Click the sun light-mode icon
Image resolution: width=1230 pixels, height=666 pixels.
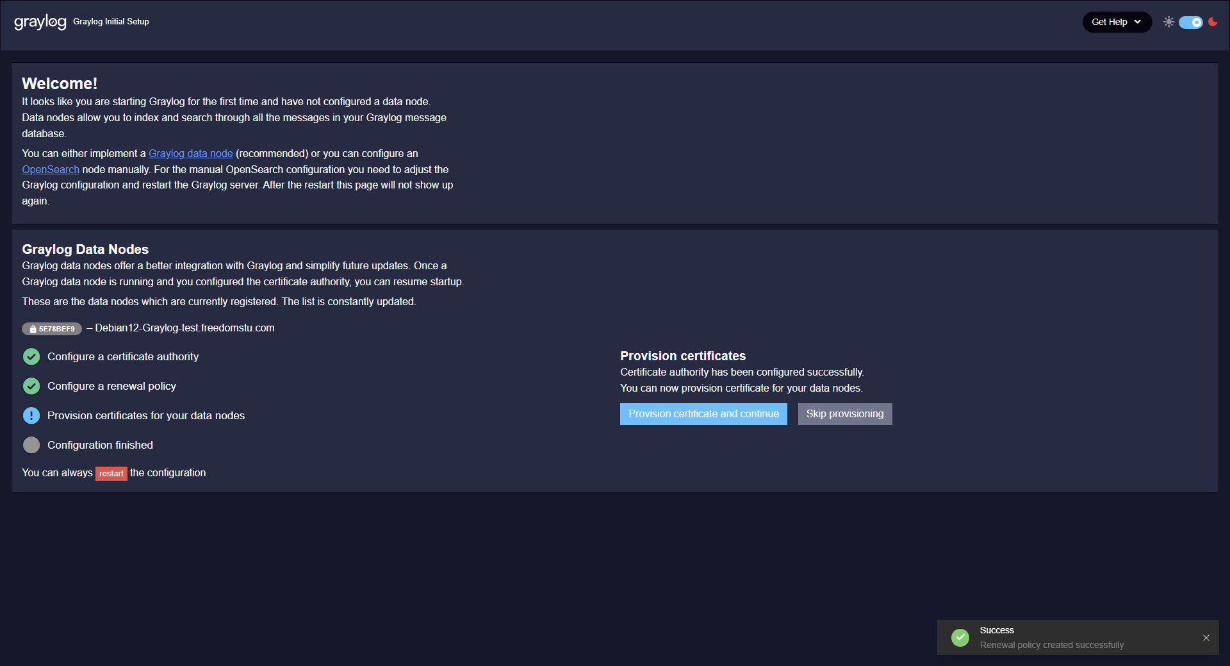pos(1168,22)
